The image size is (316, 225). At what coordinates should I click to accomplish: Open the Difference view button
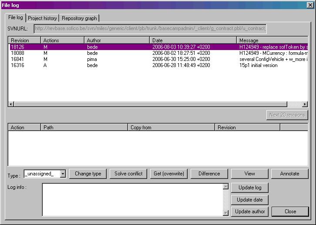pos(209,174)
